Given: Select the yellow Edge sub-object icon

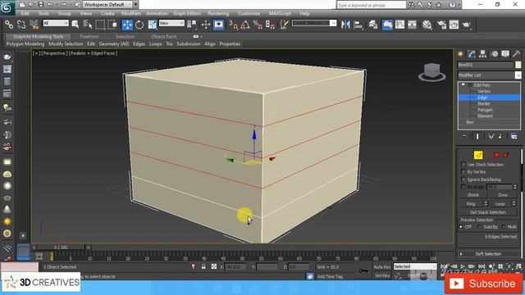Looking at the screenshot, I should [478, 155].
